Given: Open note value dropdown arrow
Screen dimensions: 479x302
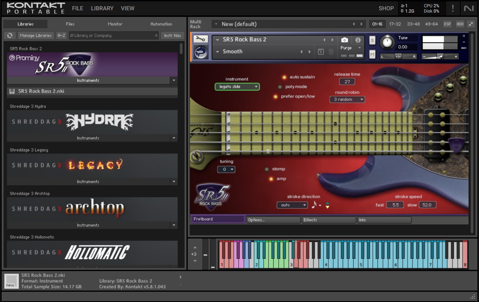Looking at the screenshot, I should (320, 206).
